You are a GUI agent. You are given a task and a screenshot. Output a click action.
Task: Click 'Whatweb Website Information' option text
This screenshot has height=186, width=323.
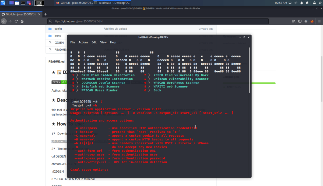(107, 79)
